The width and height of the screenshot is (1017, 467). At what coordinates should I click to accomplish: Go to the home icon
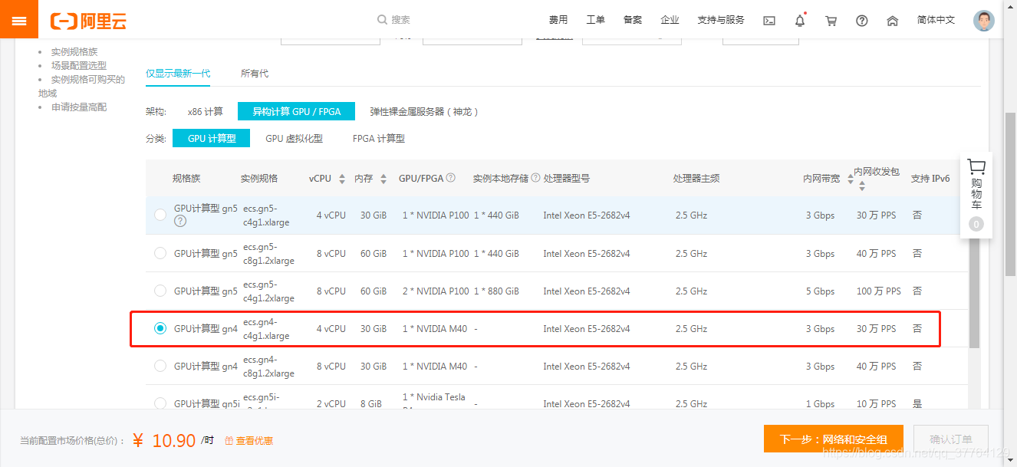(x=892, y=21)
